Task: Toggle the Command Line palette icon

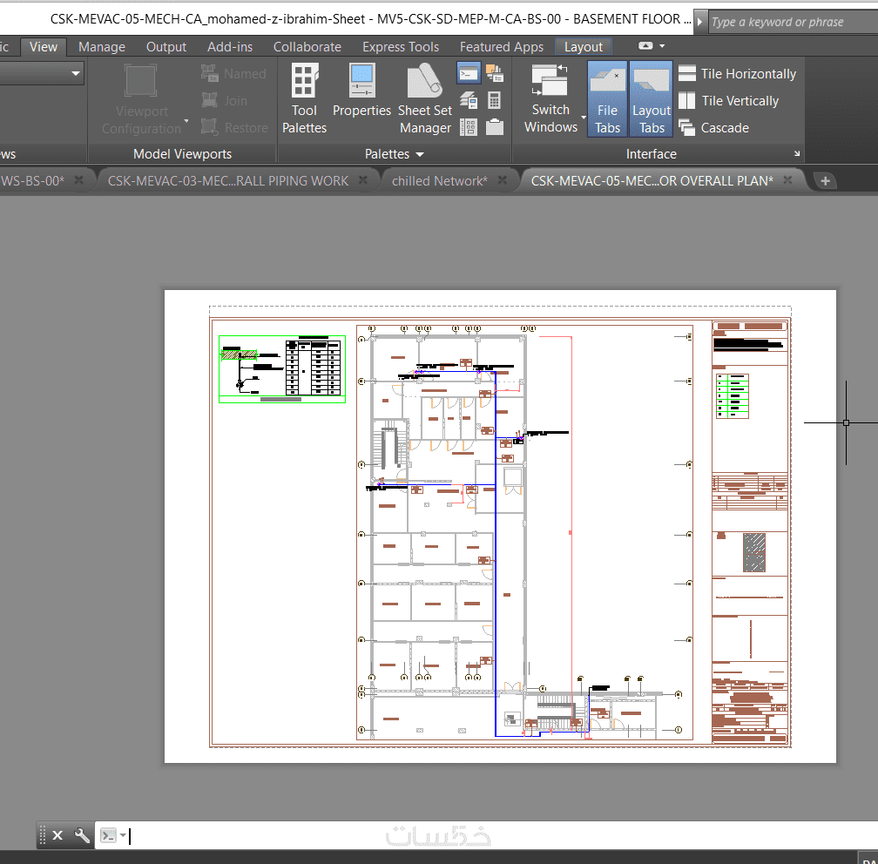Action: [469, 73]
